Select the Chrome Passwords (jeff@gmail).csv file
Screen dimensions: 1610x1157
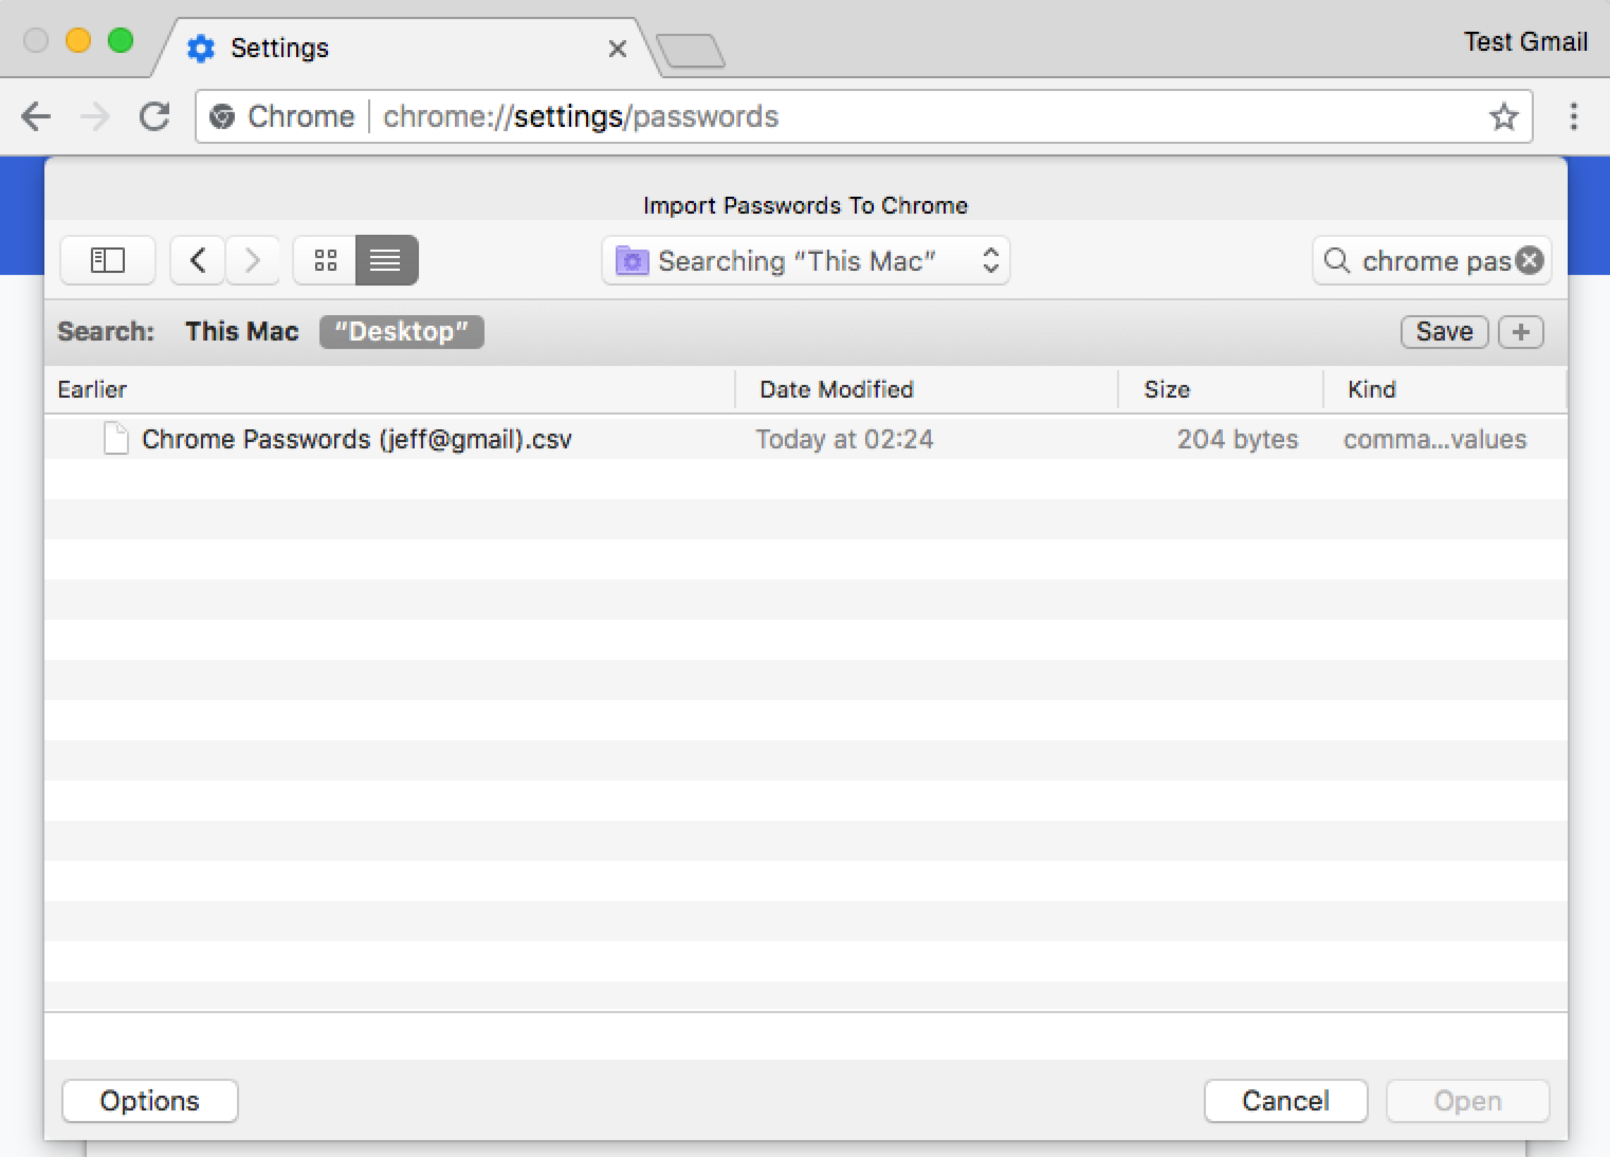tap(806, 439)
